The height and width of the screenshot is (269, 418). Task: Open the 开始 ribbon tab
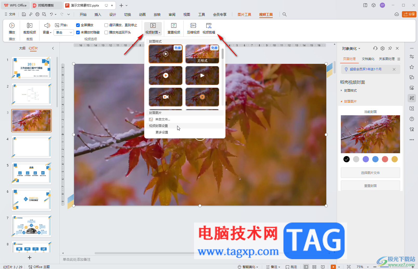tap(83, 15)
